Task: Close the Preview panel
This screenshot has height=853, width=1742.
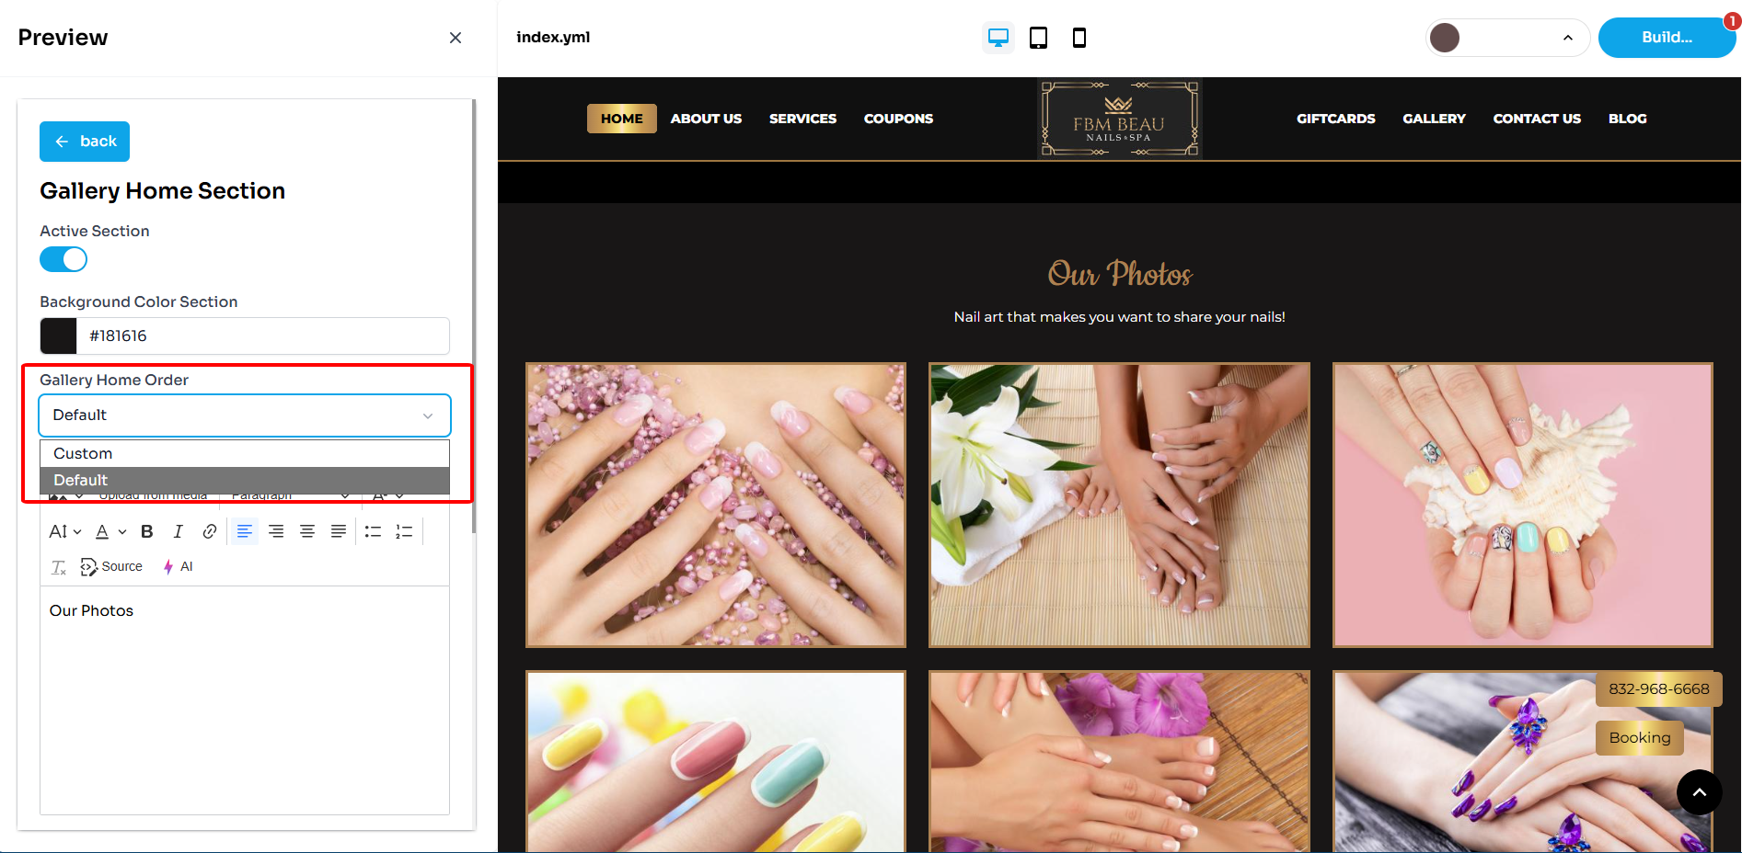Action: click(455, 38)
